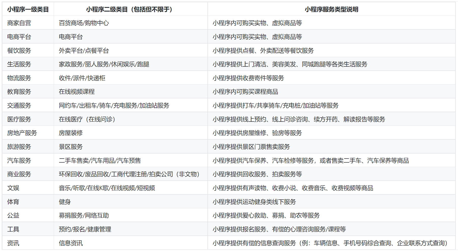Select the 生活服务 category entry

[x=19, y=64]
